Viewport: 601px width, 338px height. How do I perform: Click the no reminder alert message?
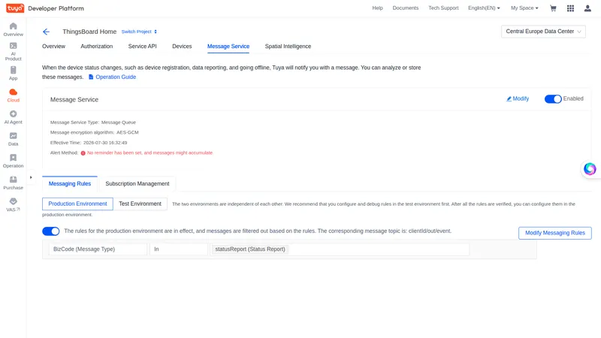click(x=149, y=153)
